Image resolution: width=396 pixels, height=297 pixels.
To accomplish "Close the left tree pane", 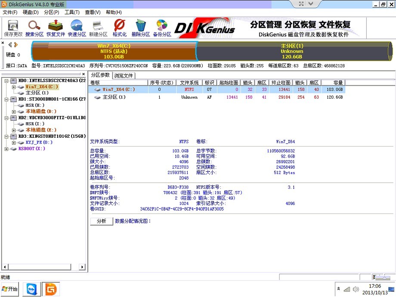I will (x=84, y=74).
